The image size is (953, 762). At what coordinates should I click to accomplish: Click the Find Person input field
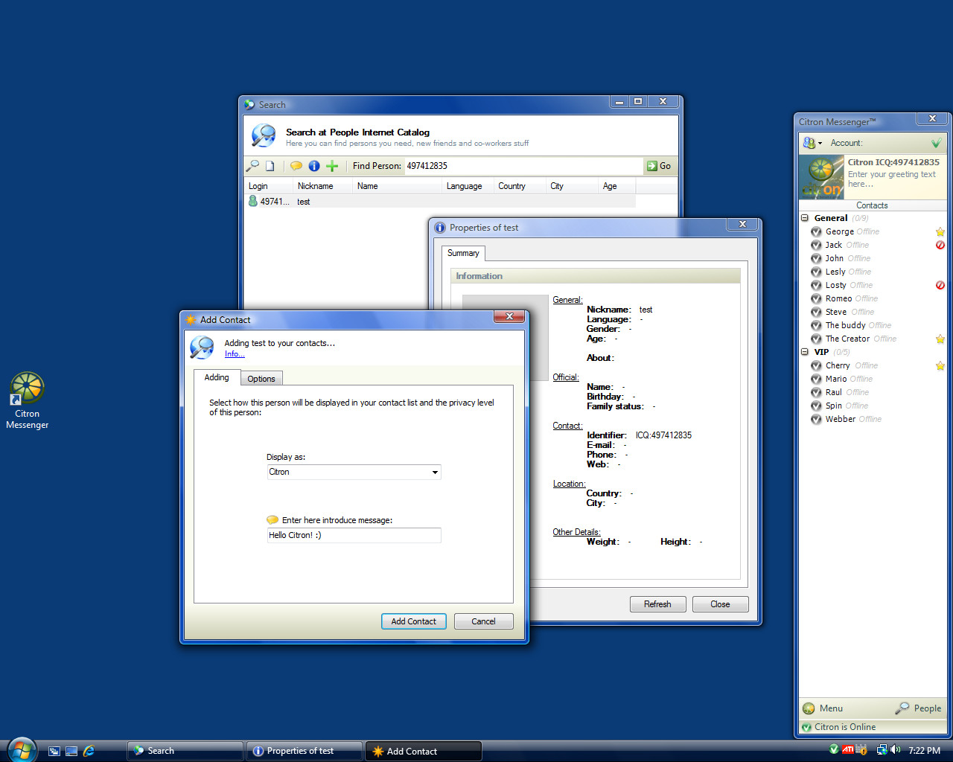click(523, 166)
